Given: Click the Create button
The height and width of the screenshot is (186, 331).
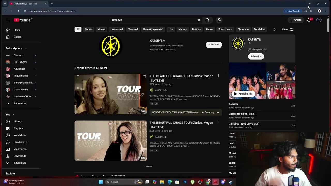Looking at the screenshot, I should pyautogui.click(x=295, y=20).
